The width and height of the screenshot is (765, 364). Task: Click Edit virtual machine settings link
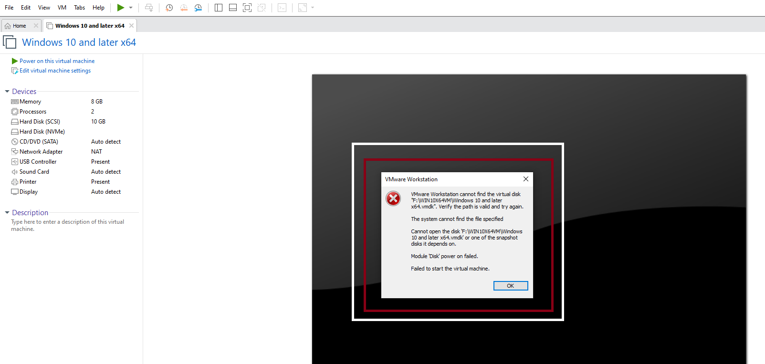[55, 71]
